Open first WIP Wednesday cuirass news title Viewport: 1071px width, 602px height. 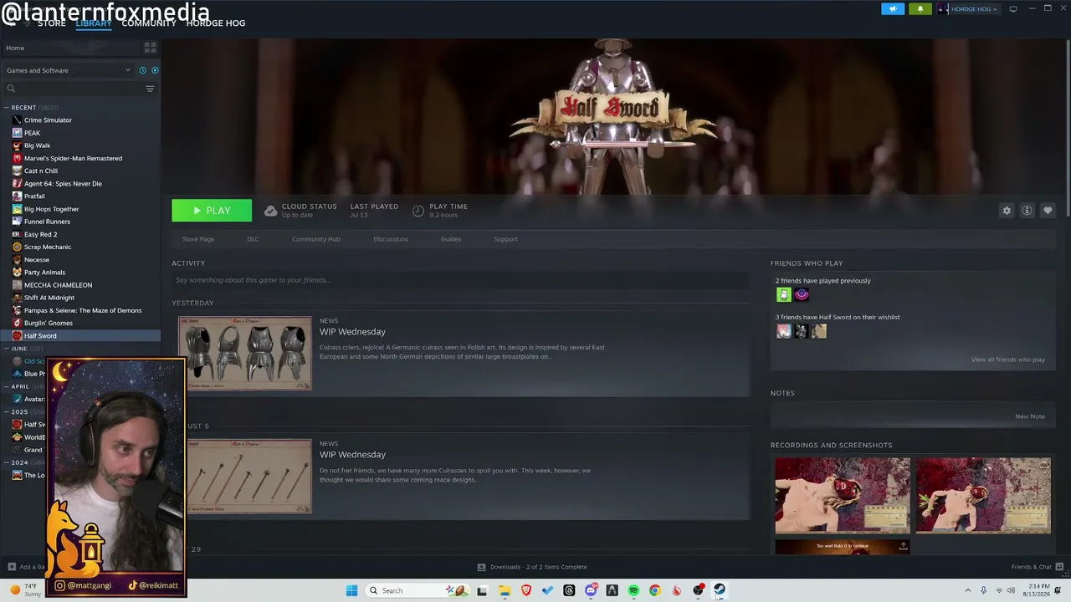point(352,332)
